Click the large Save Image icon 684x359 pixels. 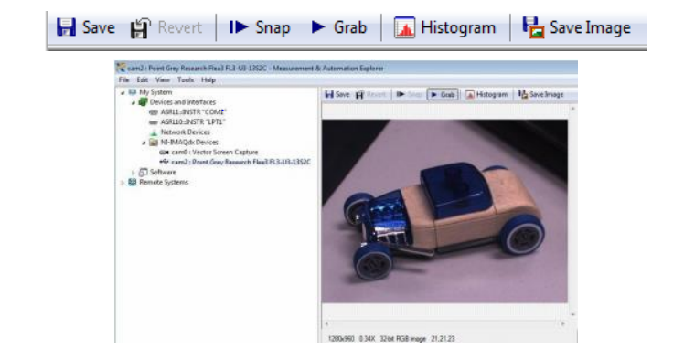[x=533, y=27]
